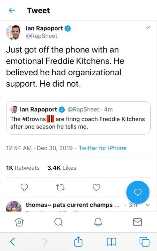
Task: Expand the tweet options chevron by Ian Rapoport
Action: pos(148,27)
